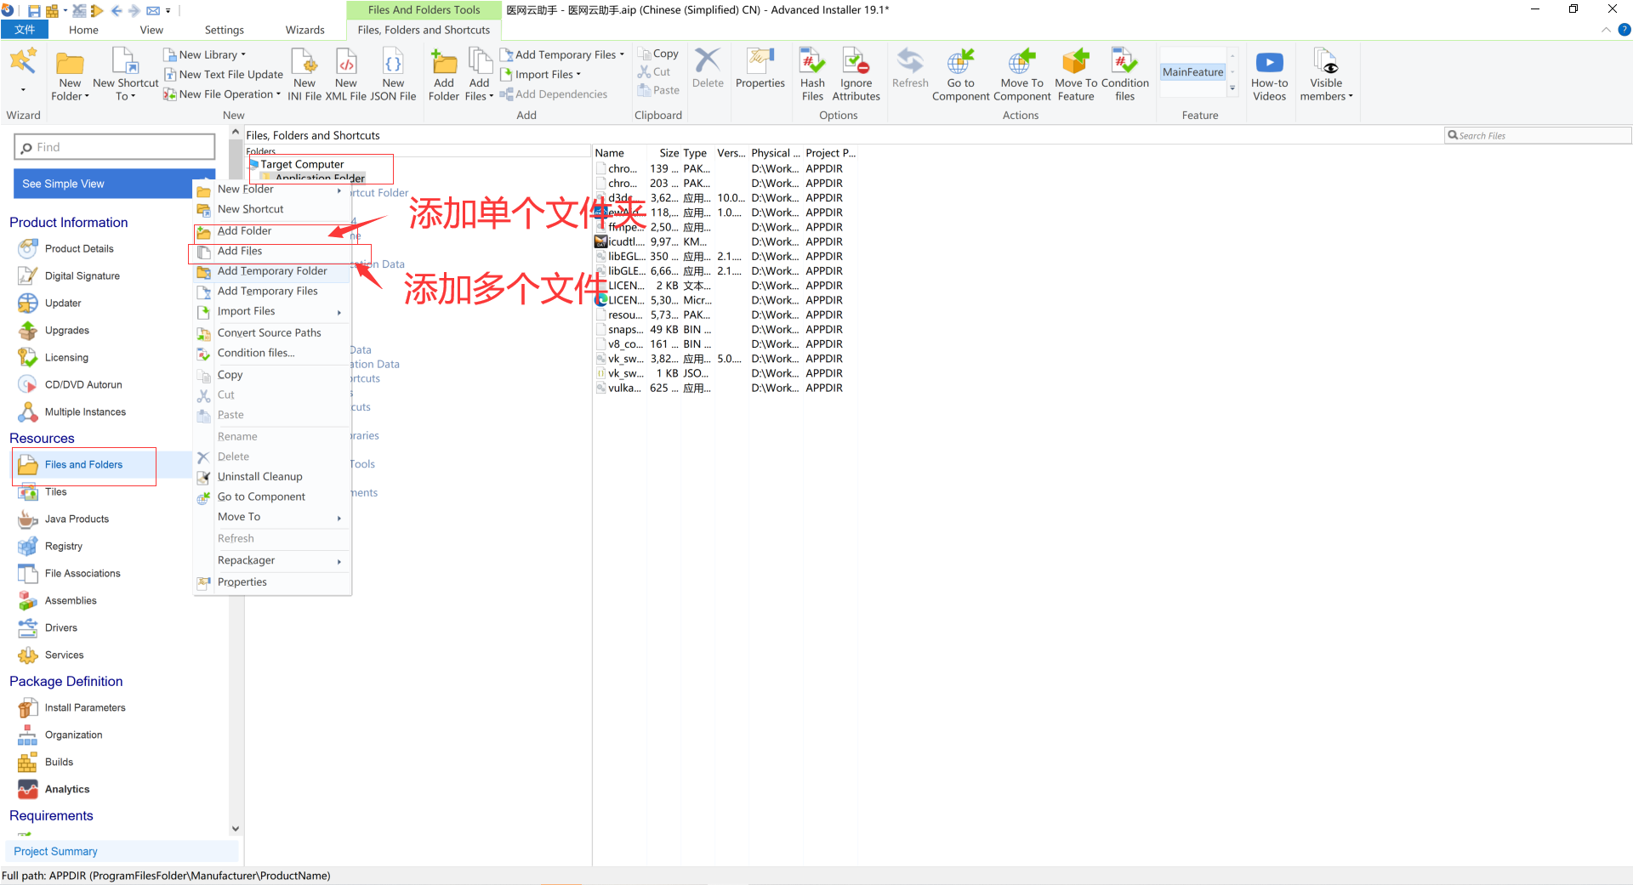Choose Add Temporary Folder menu item
This screenshot has width=1633, height=885.
(x=272, y=271)
